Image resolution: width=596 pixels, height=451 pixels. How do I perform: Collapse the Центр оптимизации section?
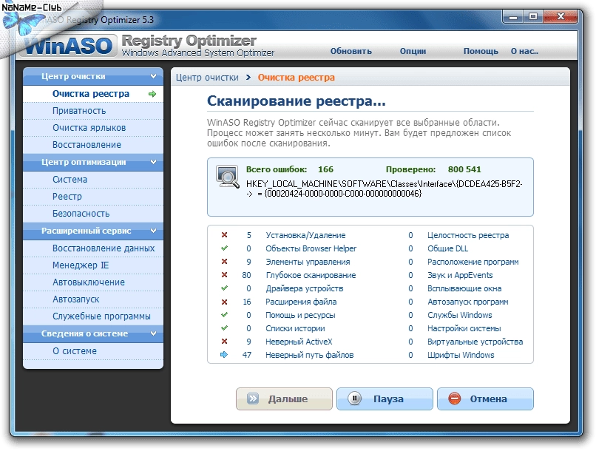pos(153,162)
